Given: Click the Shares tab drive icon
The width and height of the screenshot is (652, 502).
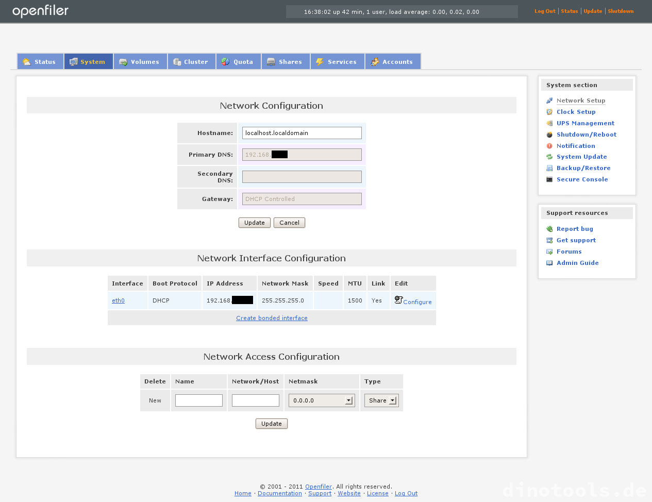Looking at the screenshot, I should [271, 62].
